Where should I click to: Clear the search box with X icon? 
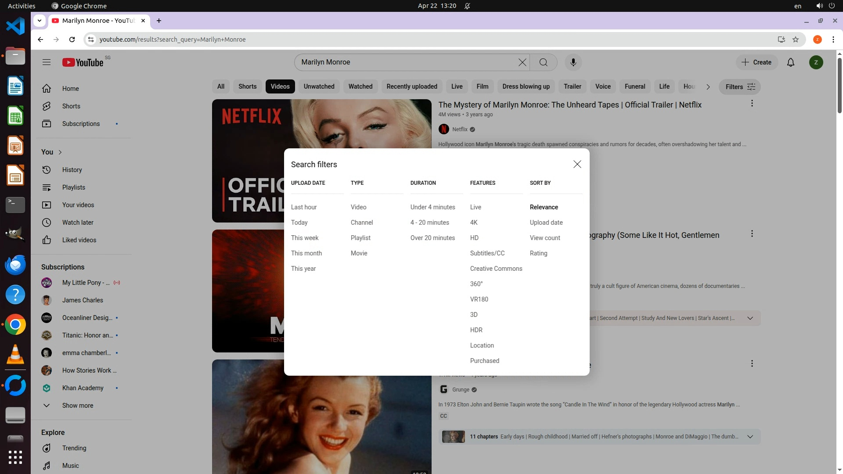click(x=522, y=62)
